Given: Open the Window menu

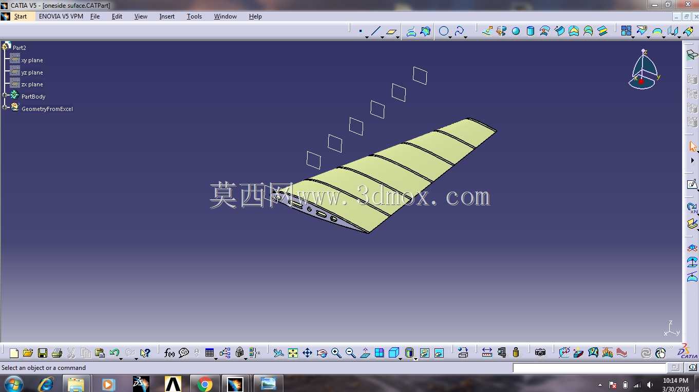Looking at the screenshot, I should 225,16.
